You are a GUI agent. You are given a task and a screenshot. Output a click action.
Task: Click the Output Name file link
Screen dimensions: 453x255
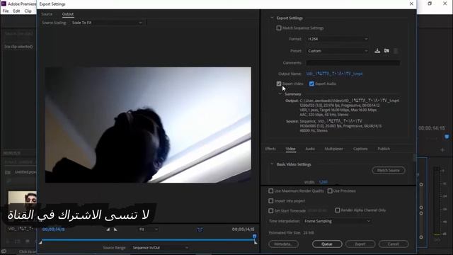[334, 74]
